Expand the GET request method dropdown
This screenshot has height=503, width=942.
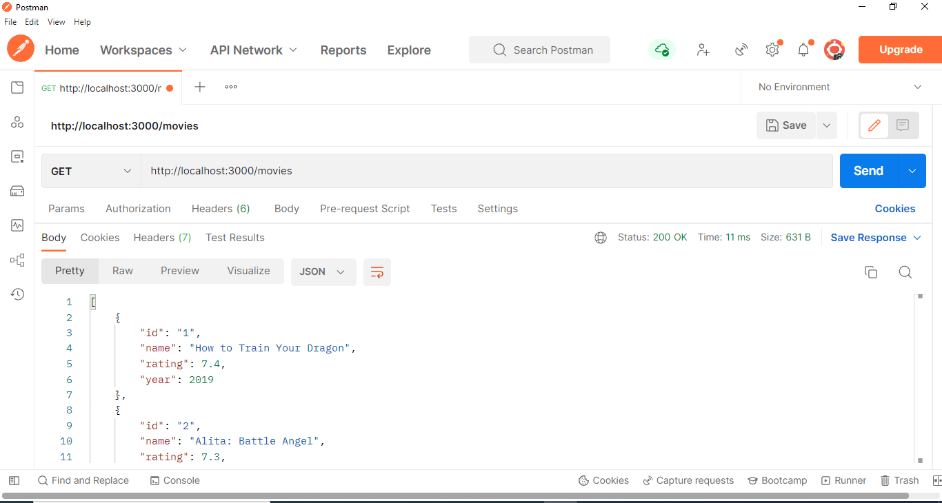tap(90, 170)
